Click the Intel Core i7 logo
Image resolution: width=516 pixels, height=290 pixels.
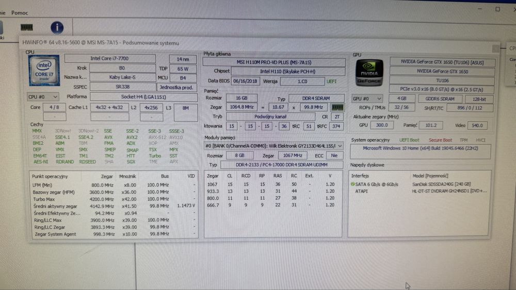(x=44, y=70)
